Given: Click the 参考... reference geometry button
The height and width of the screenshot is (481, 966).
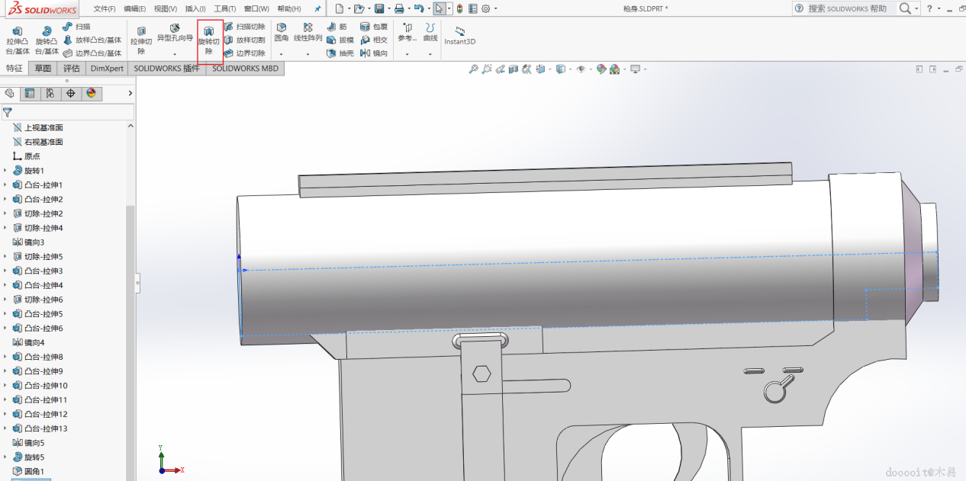Looking at the screenshot, I should (x=407, y=34).
